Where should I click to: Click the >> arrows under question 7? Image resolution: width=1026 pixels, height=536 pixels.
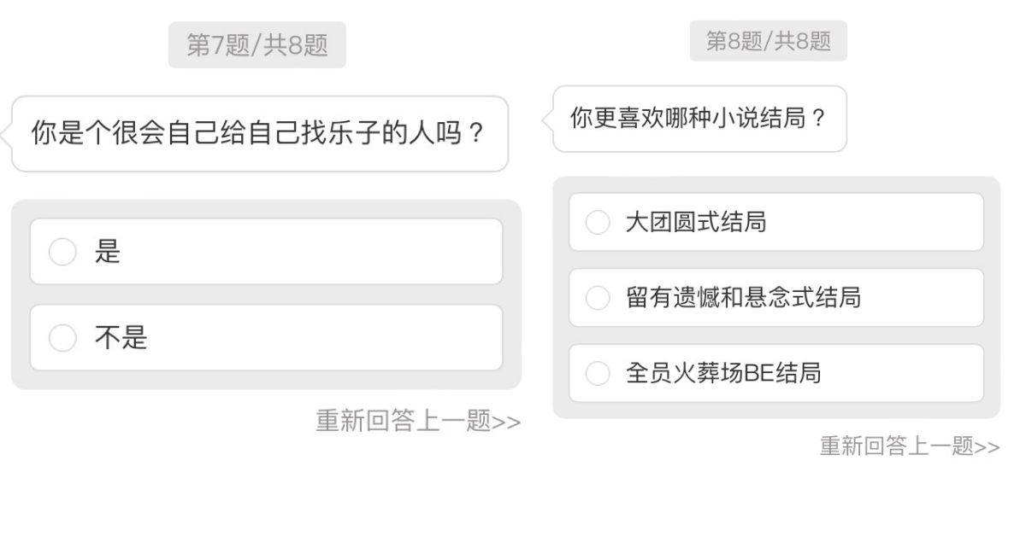click(x=507, y=422)
